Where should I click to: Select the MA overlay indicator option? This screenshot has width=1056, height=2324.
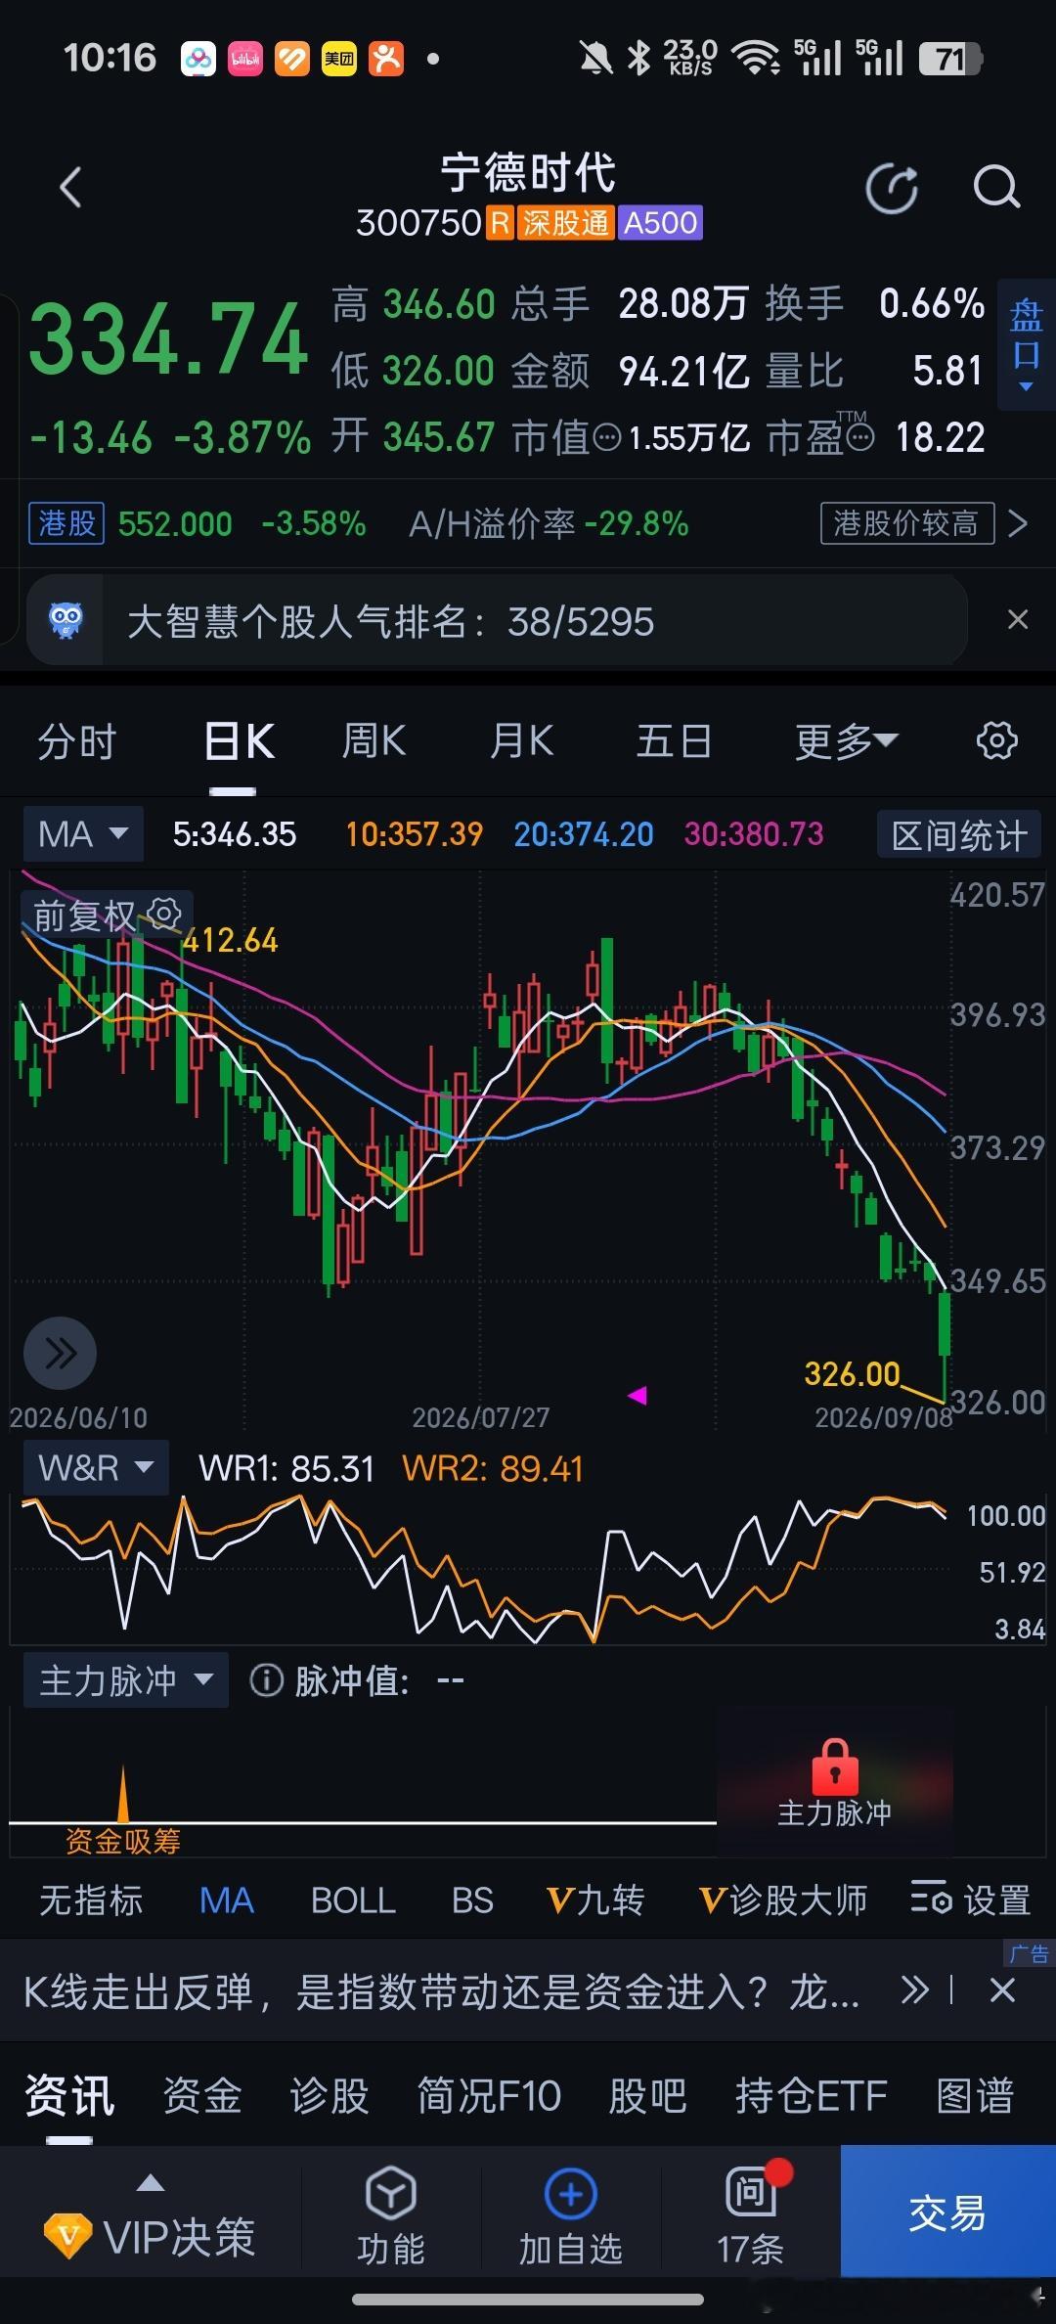[227, 1899]
